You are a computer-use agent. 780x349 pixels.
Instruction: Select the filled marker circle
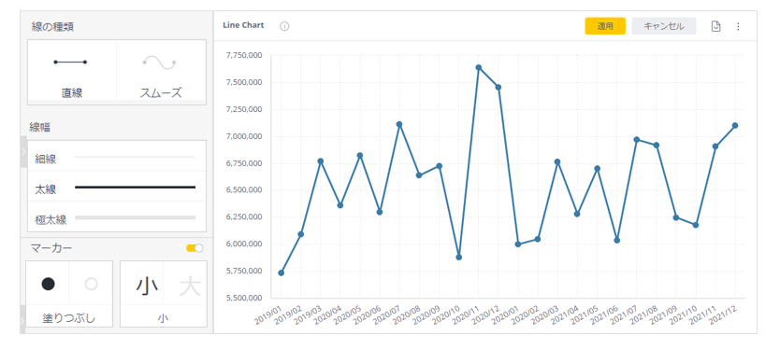tap(48, 284)
